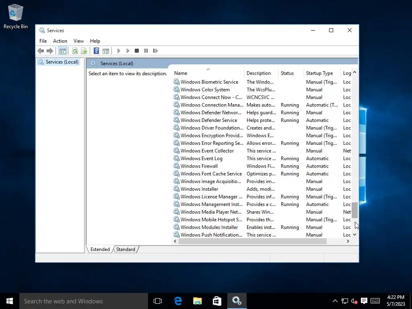Select Windows Error Reporting Service row
The height and width of the screenshot is (309, 412).
pyautogui.click(x=262, y=143)
